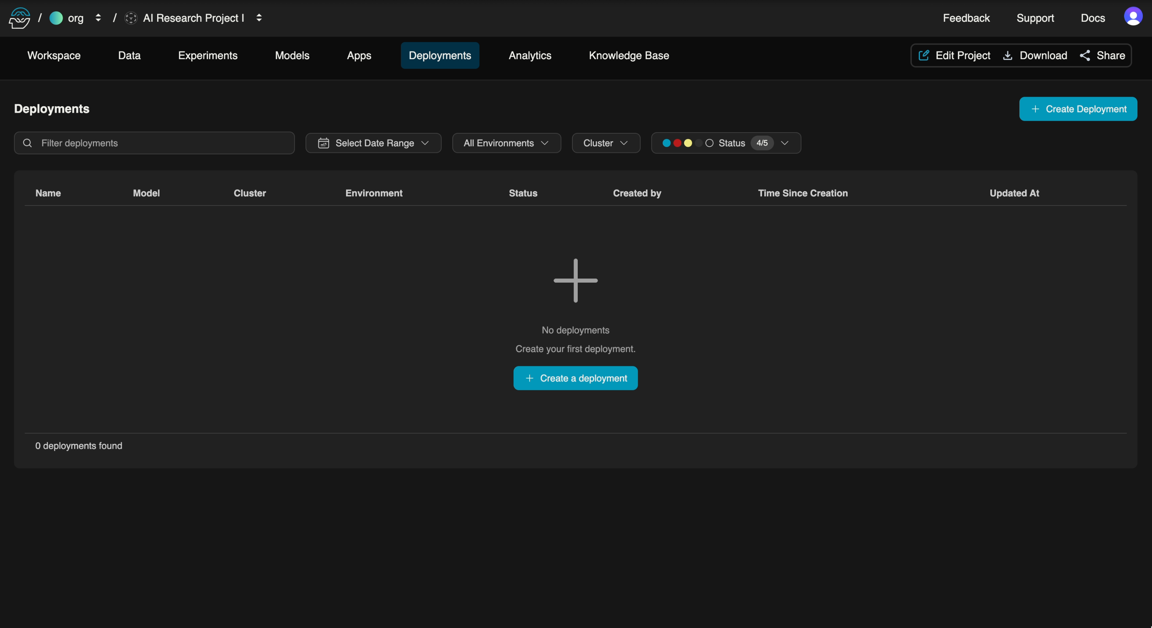Viewport: 1152px width, 628px height.
Task: Expand the project switcher arrows
Action: point(259,18)
